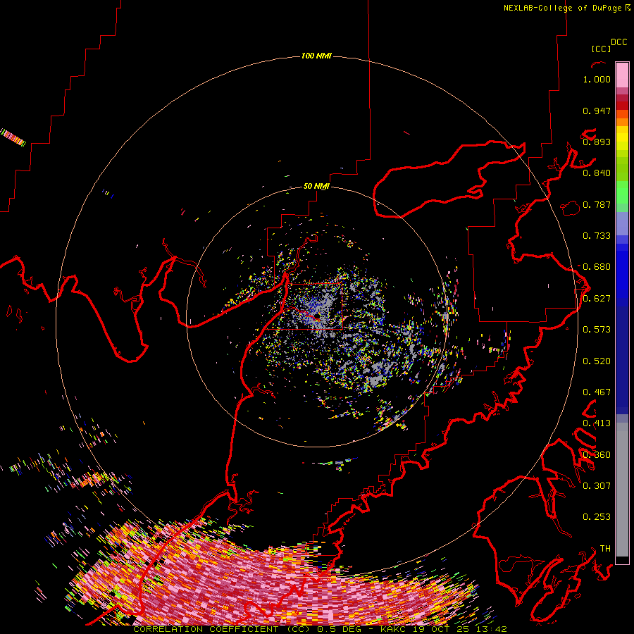
Task: Click the KAKC 19 OCT 25 13:42 timestamp
Action: (444, 629)
